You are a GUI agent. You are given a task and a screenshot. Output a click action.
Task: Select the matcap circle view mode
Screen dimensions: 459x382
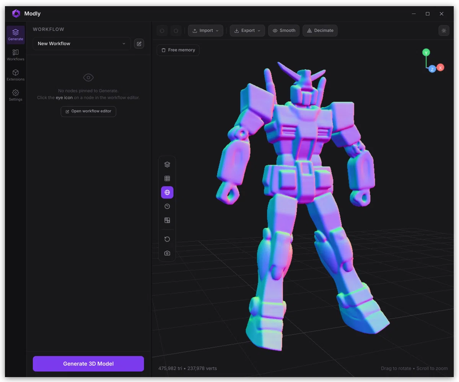tap(167, 206)
